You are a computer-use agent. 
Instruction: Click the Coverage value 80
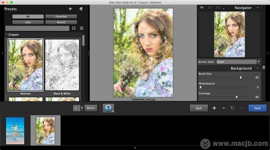[257, 97]
